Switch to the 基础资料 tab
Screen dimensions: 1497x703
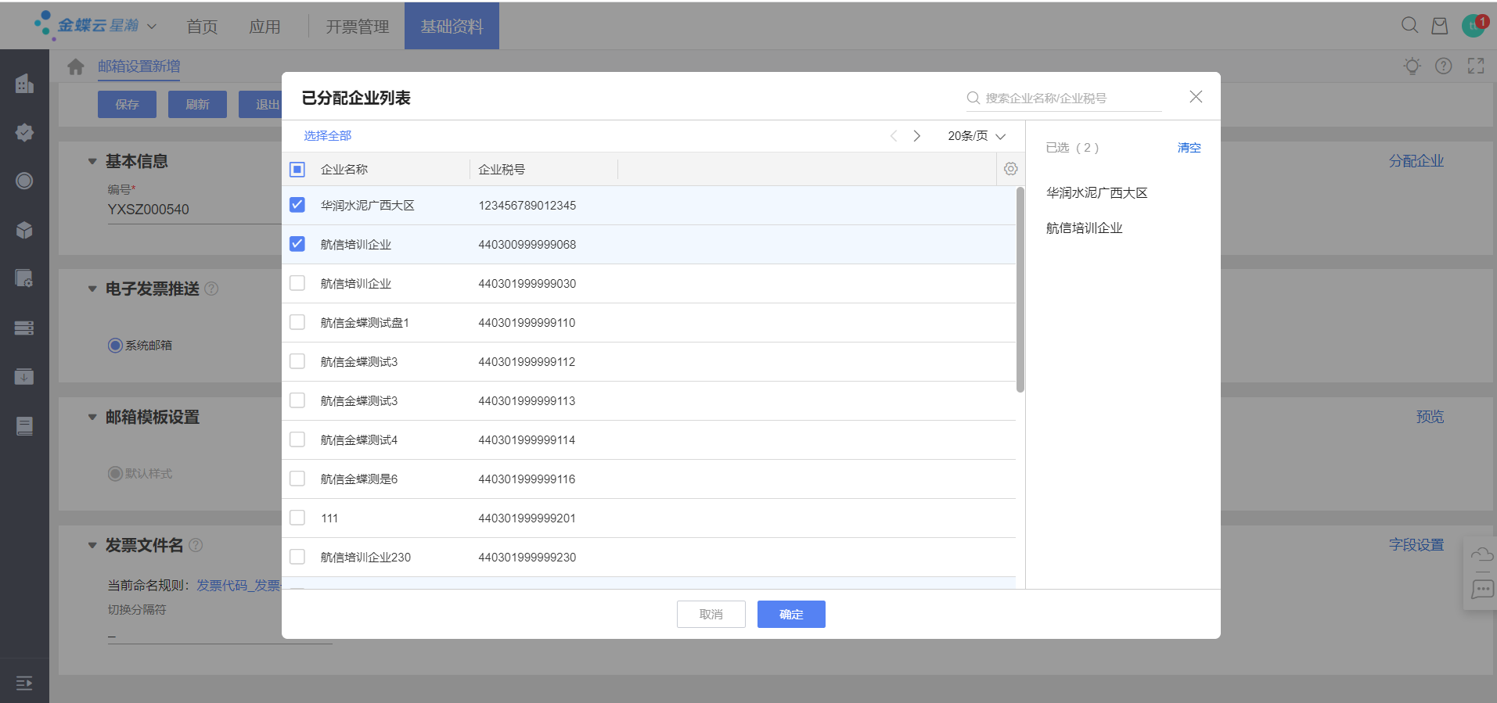(452, 27)
